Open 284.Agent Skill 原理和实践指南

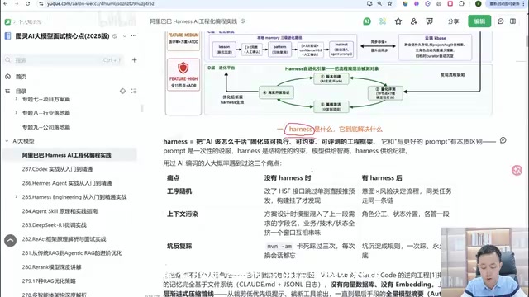tap(60, 211)
